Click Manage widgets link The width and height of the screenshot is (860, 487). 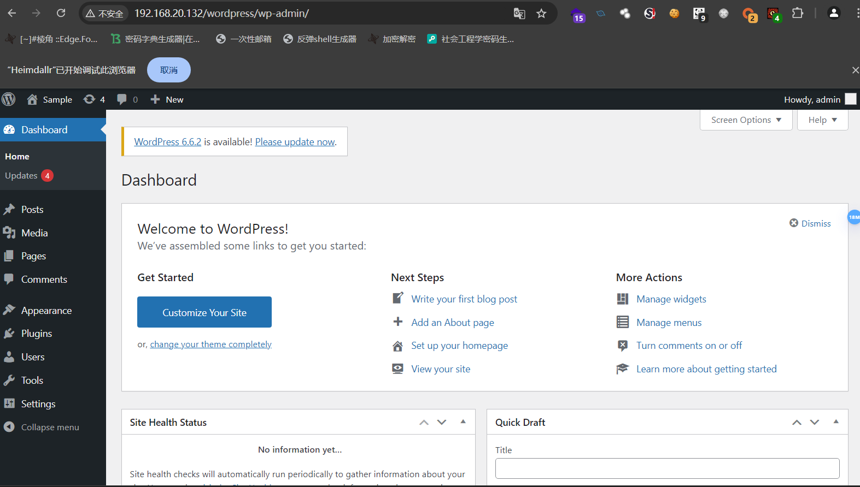pos(671,299)
